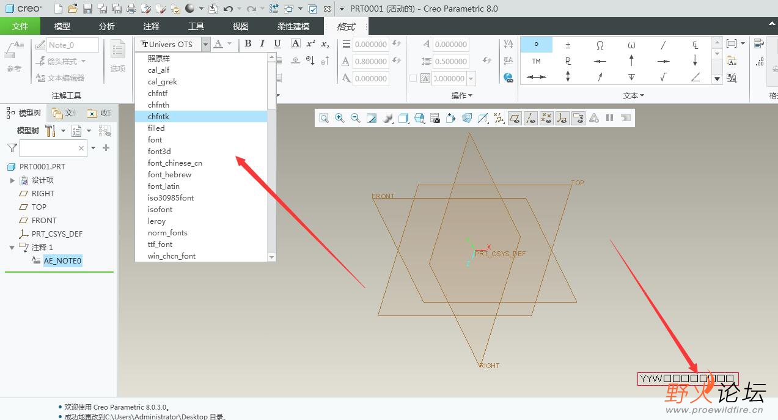Open model tree settings hammer icon
The width and height of the screenshot is (778, 420).
tap(51, 131)
